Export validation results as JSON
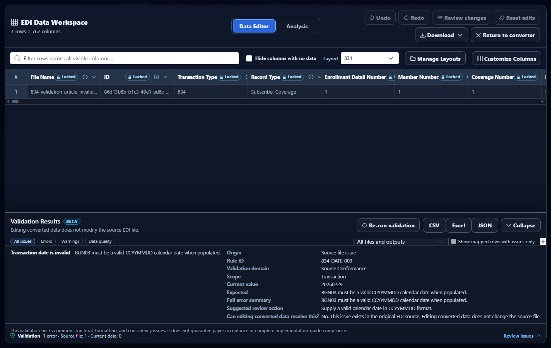Image resolution: width=557 pixels, height=348 pixels. [484, 225]
